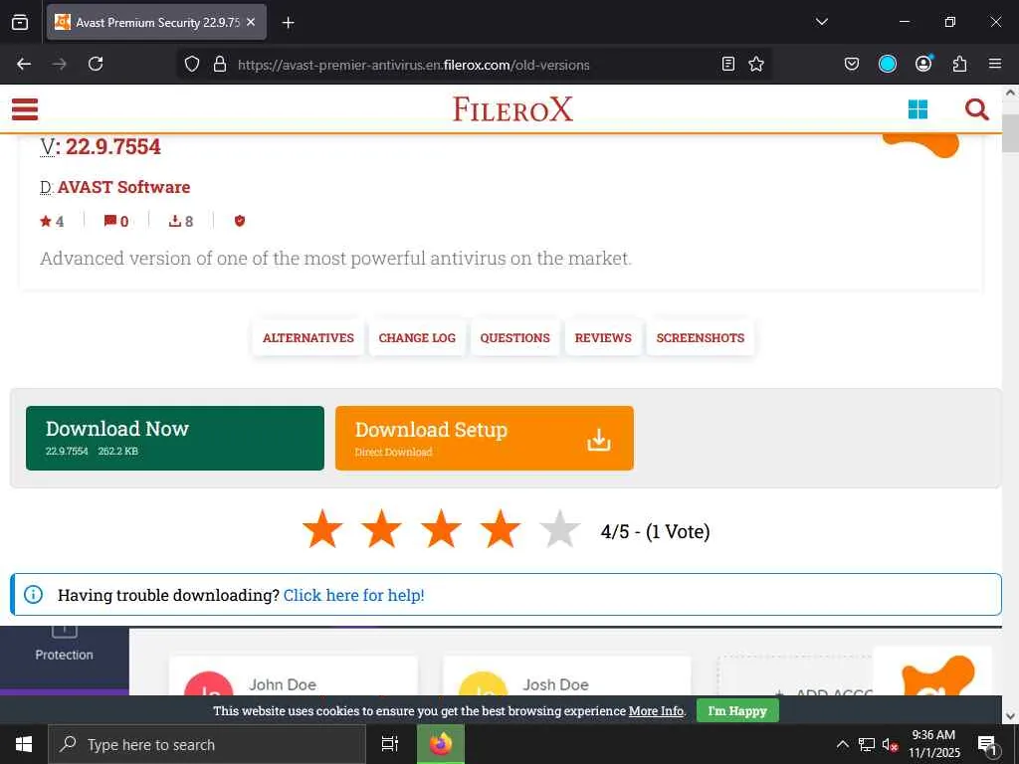Click the address bar URL
This screenshot has width=1019, height=764.
(x=413, y=65)
